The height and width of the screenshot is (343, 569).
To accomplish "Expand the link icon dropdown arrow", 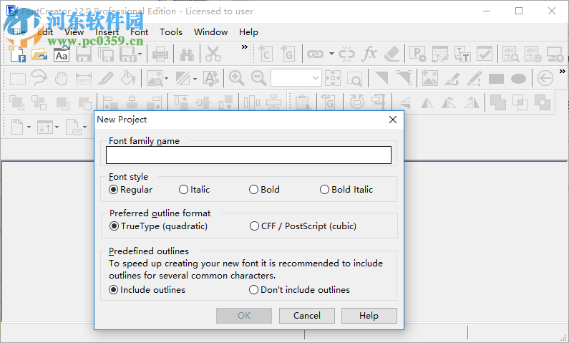I will tap(331, 54).
